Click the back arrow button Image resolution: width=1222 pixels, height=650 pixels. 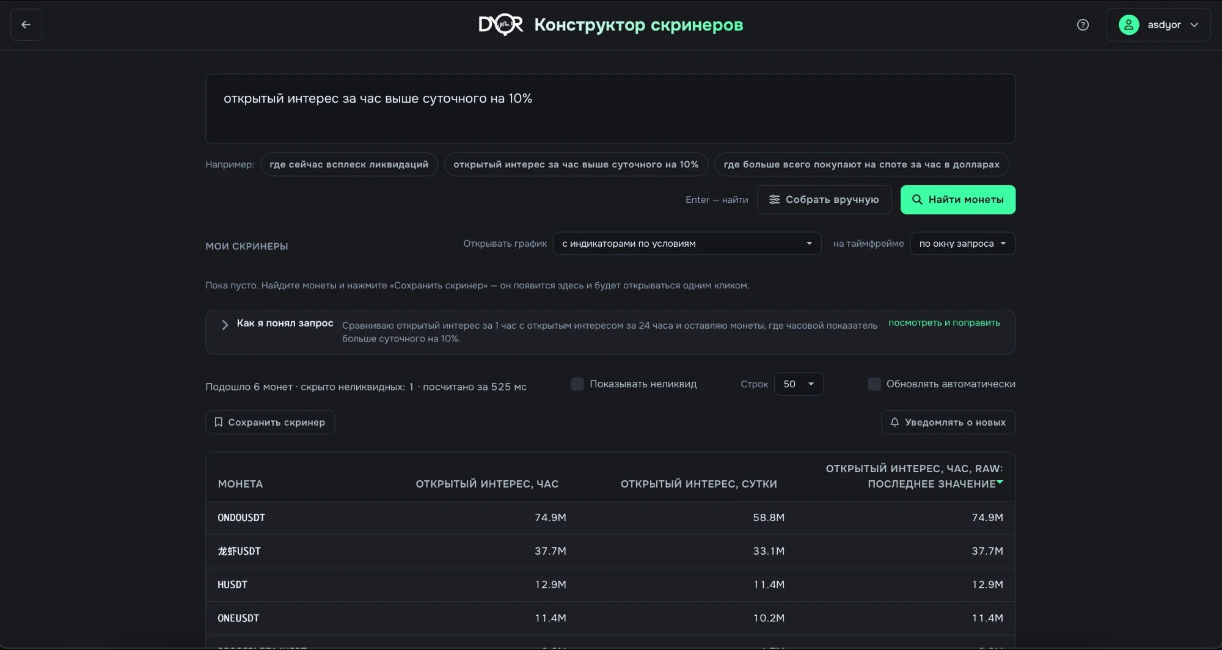coord(26,24)
